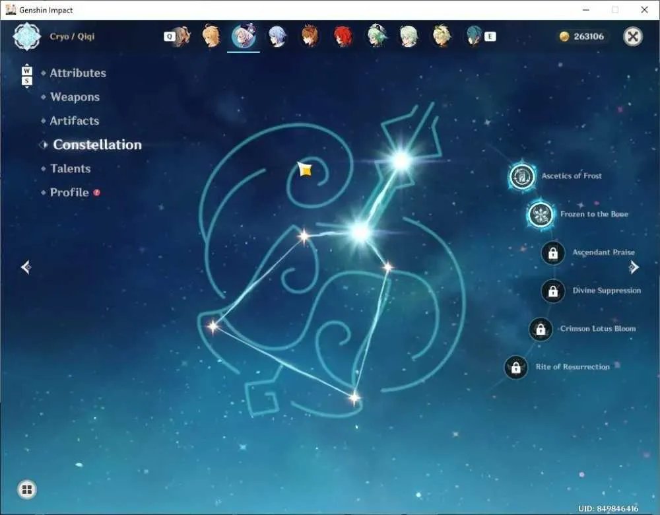The width and height of the screenshot is (660, 515).
Task: Click the locked Divine Suppression constellation node
Action: tap(552, 291)
